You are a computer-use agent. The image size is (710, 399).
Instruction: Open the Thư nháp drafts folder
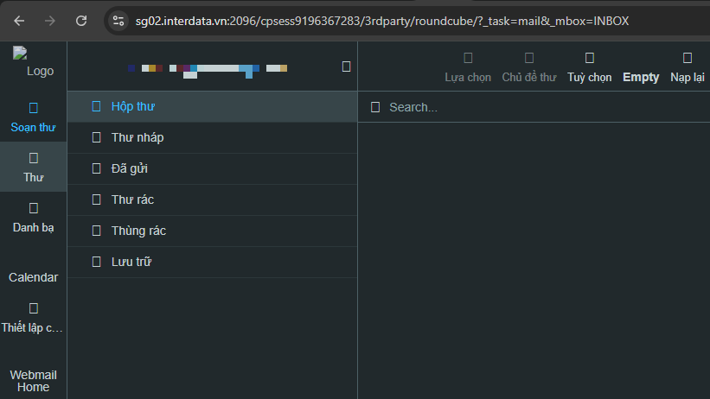(213, 137)
